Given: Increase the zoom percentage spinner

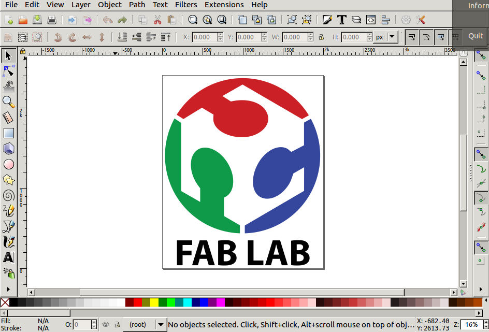Looking at the screenshot, I should 485,322.
